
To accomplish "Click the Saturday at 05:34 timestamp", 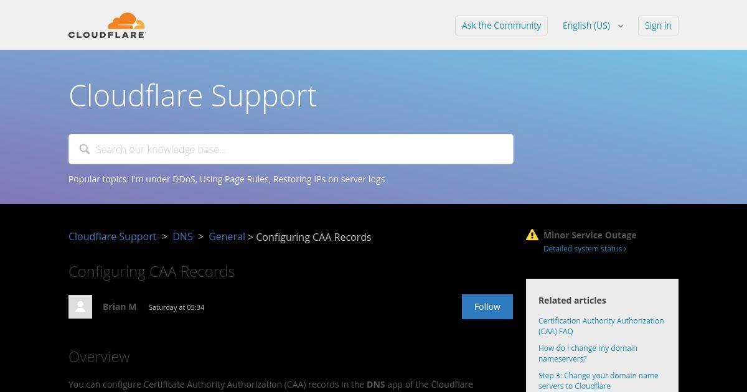I will 177,307.
